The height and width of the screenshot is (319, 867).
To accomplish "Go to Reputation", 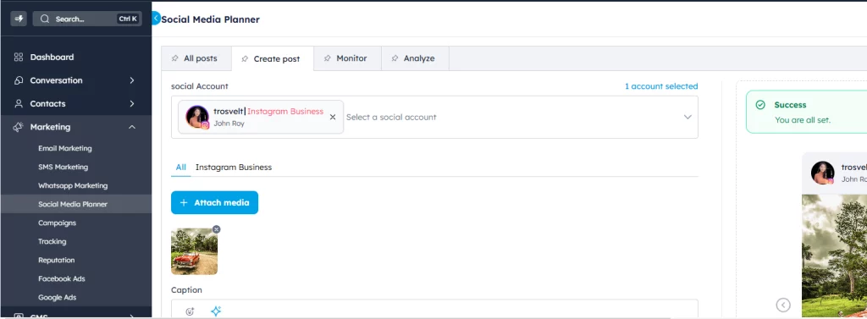I will click(57, 260).
